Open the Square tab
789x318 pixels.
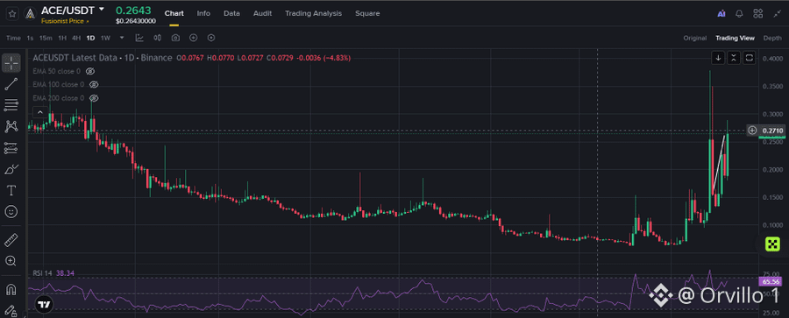[x=367, y=14]
